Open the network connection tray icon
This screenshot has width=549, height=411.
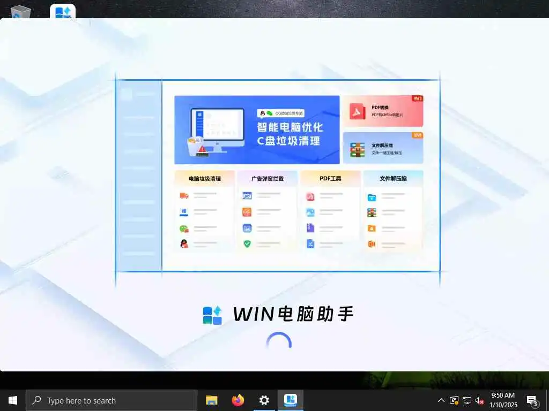pyautogui.click(x=467, y=401)
